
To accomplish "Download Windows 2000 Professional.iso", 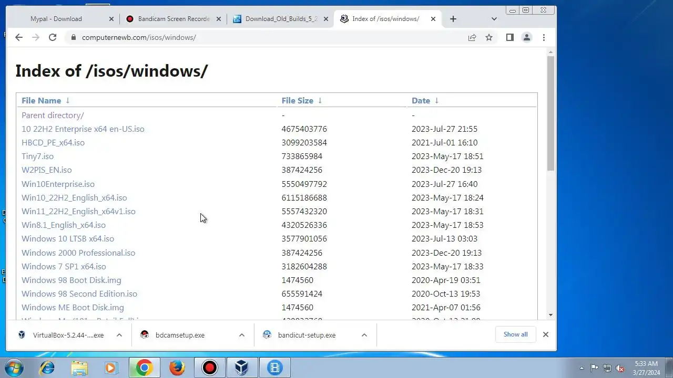I will pyautogui.click(x=78, y=253).
